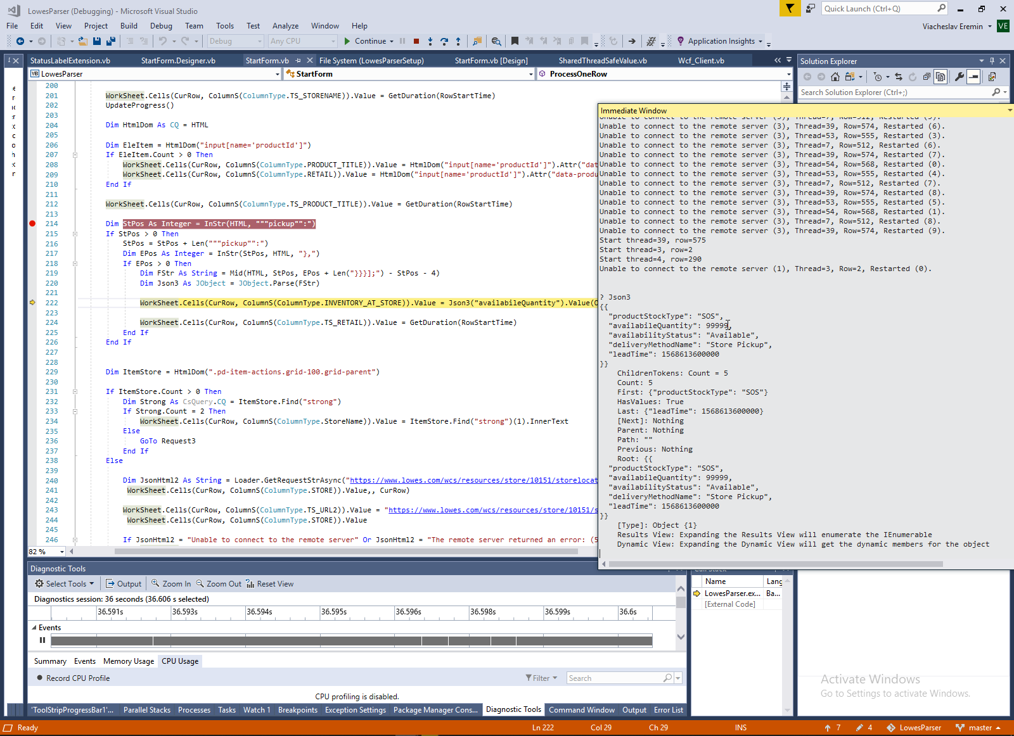
Task: Click the master branch in status bar
Action: [979, 728]
